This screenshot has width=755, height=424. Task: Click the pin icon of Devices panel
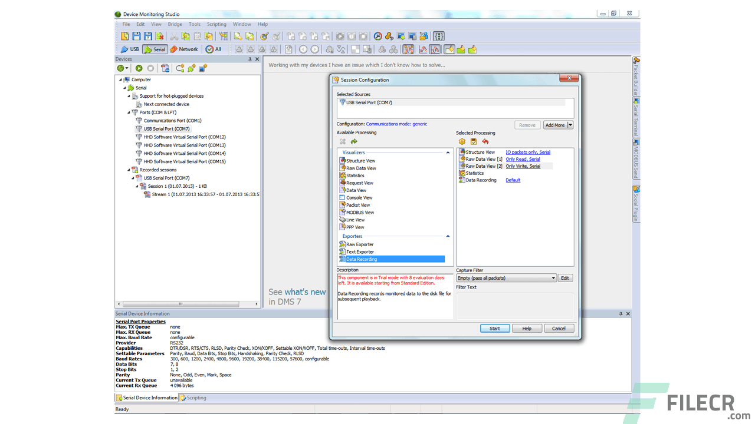(250, 59)
